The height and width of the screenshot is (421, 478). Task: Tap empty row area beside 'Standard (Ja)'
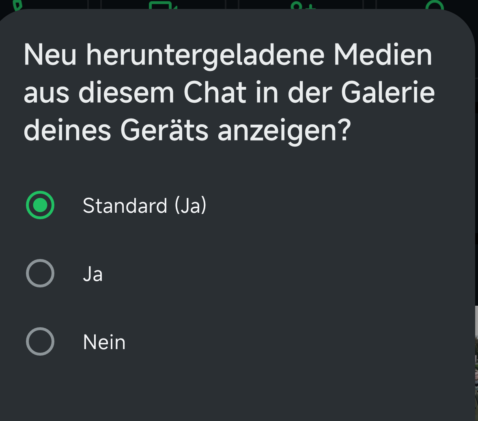325,205
